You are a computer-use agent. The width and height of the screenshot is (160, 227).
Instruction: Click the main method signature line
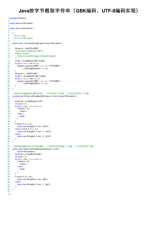click(37, 43)
